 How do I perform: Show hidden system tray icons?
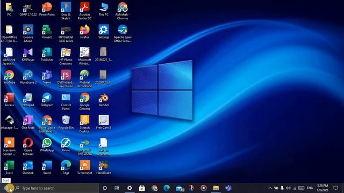270,188
